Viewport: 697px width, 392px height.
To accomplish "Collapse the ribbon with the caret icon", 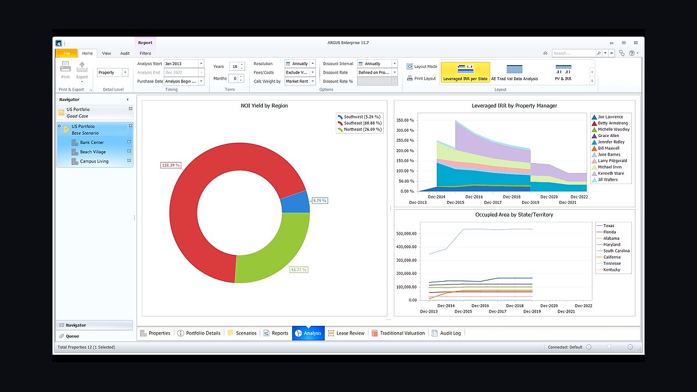I will 545,53.
